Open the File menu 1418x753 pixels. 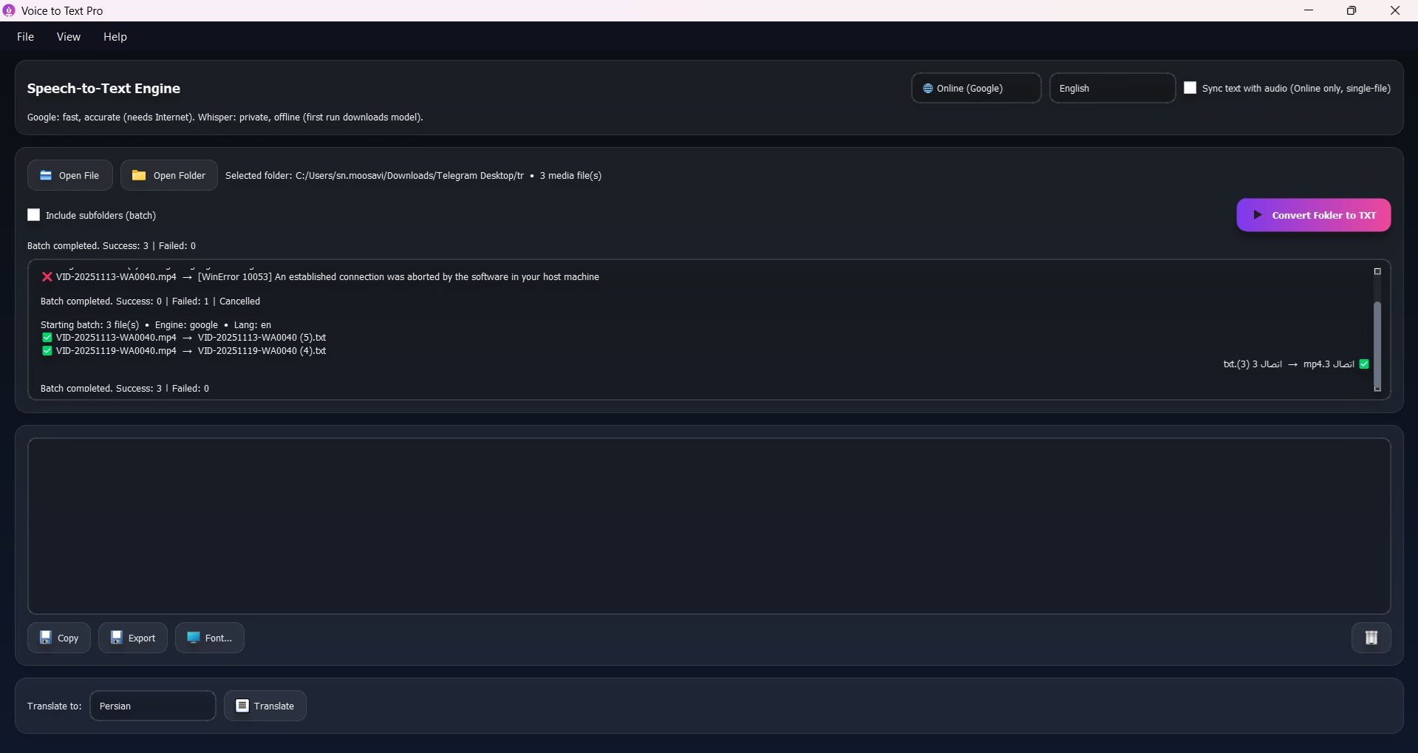click(x=26, y=37)
